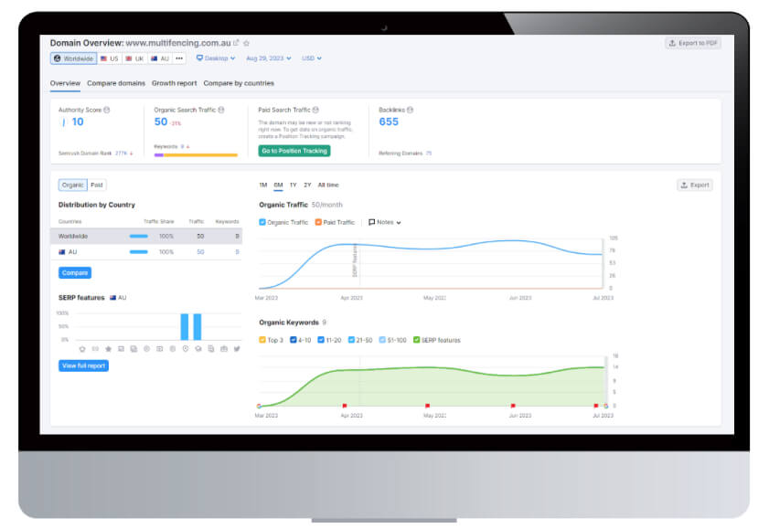The image size is (769, 529).
Task: Select the AU row in country table
Action: (x=146, y=252)
